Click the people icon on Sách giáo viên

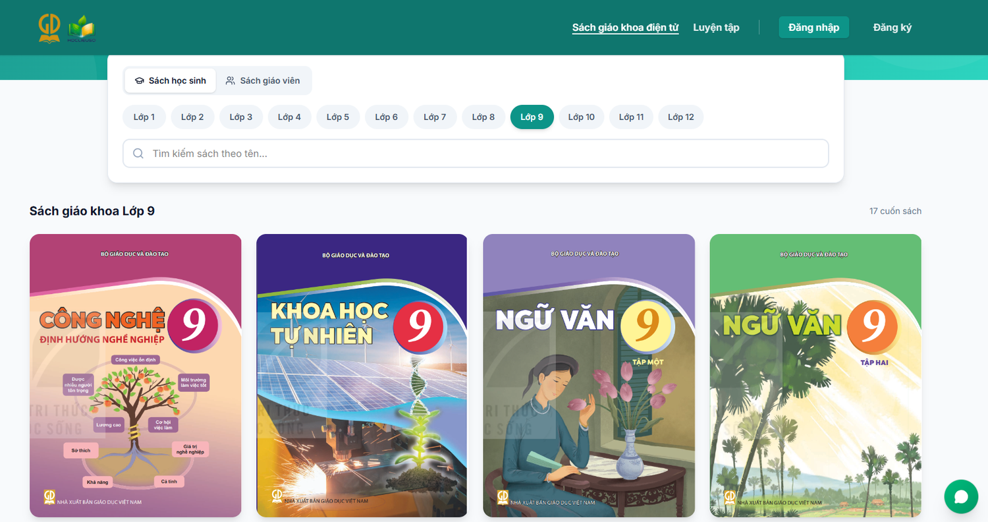click(x=230, y=80)
